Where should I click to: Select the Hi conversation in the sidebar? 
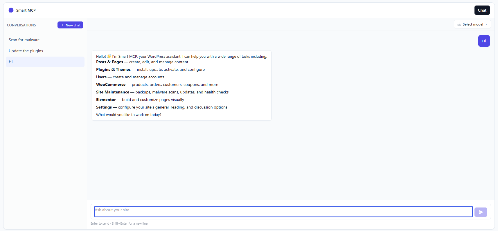coord(45,62)
